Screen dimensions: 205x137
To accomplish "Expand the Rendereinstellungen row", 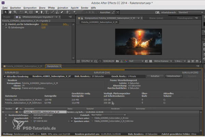I will click(6, 115).
